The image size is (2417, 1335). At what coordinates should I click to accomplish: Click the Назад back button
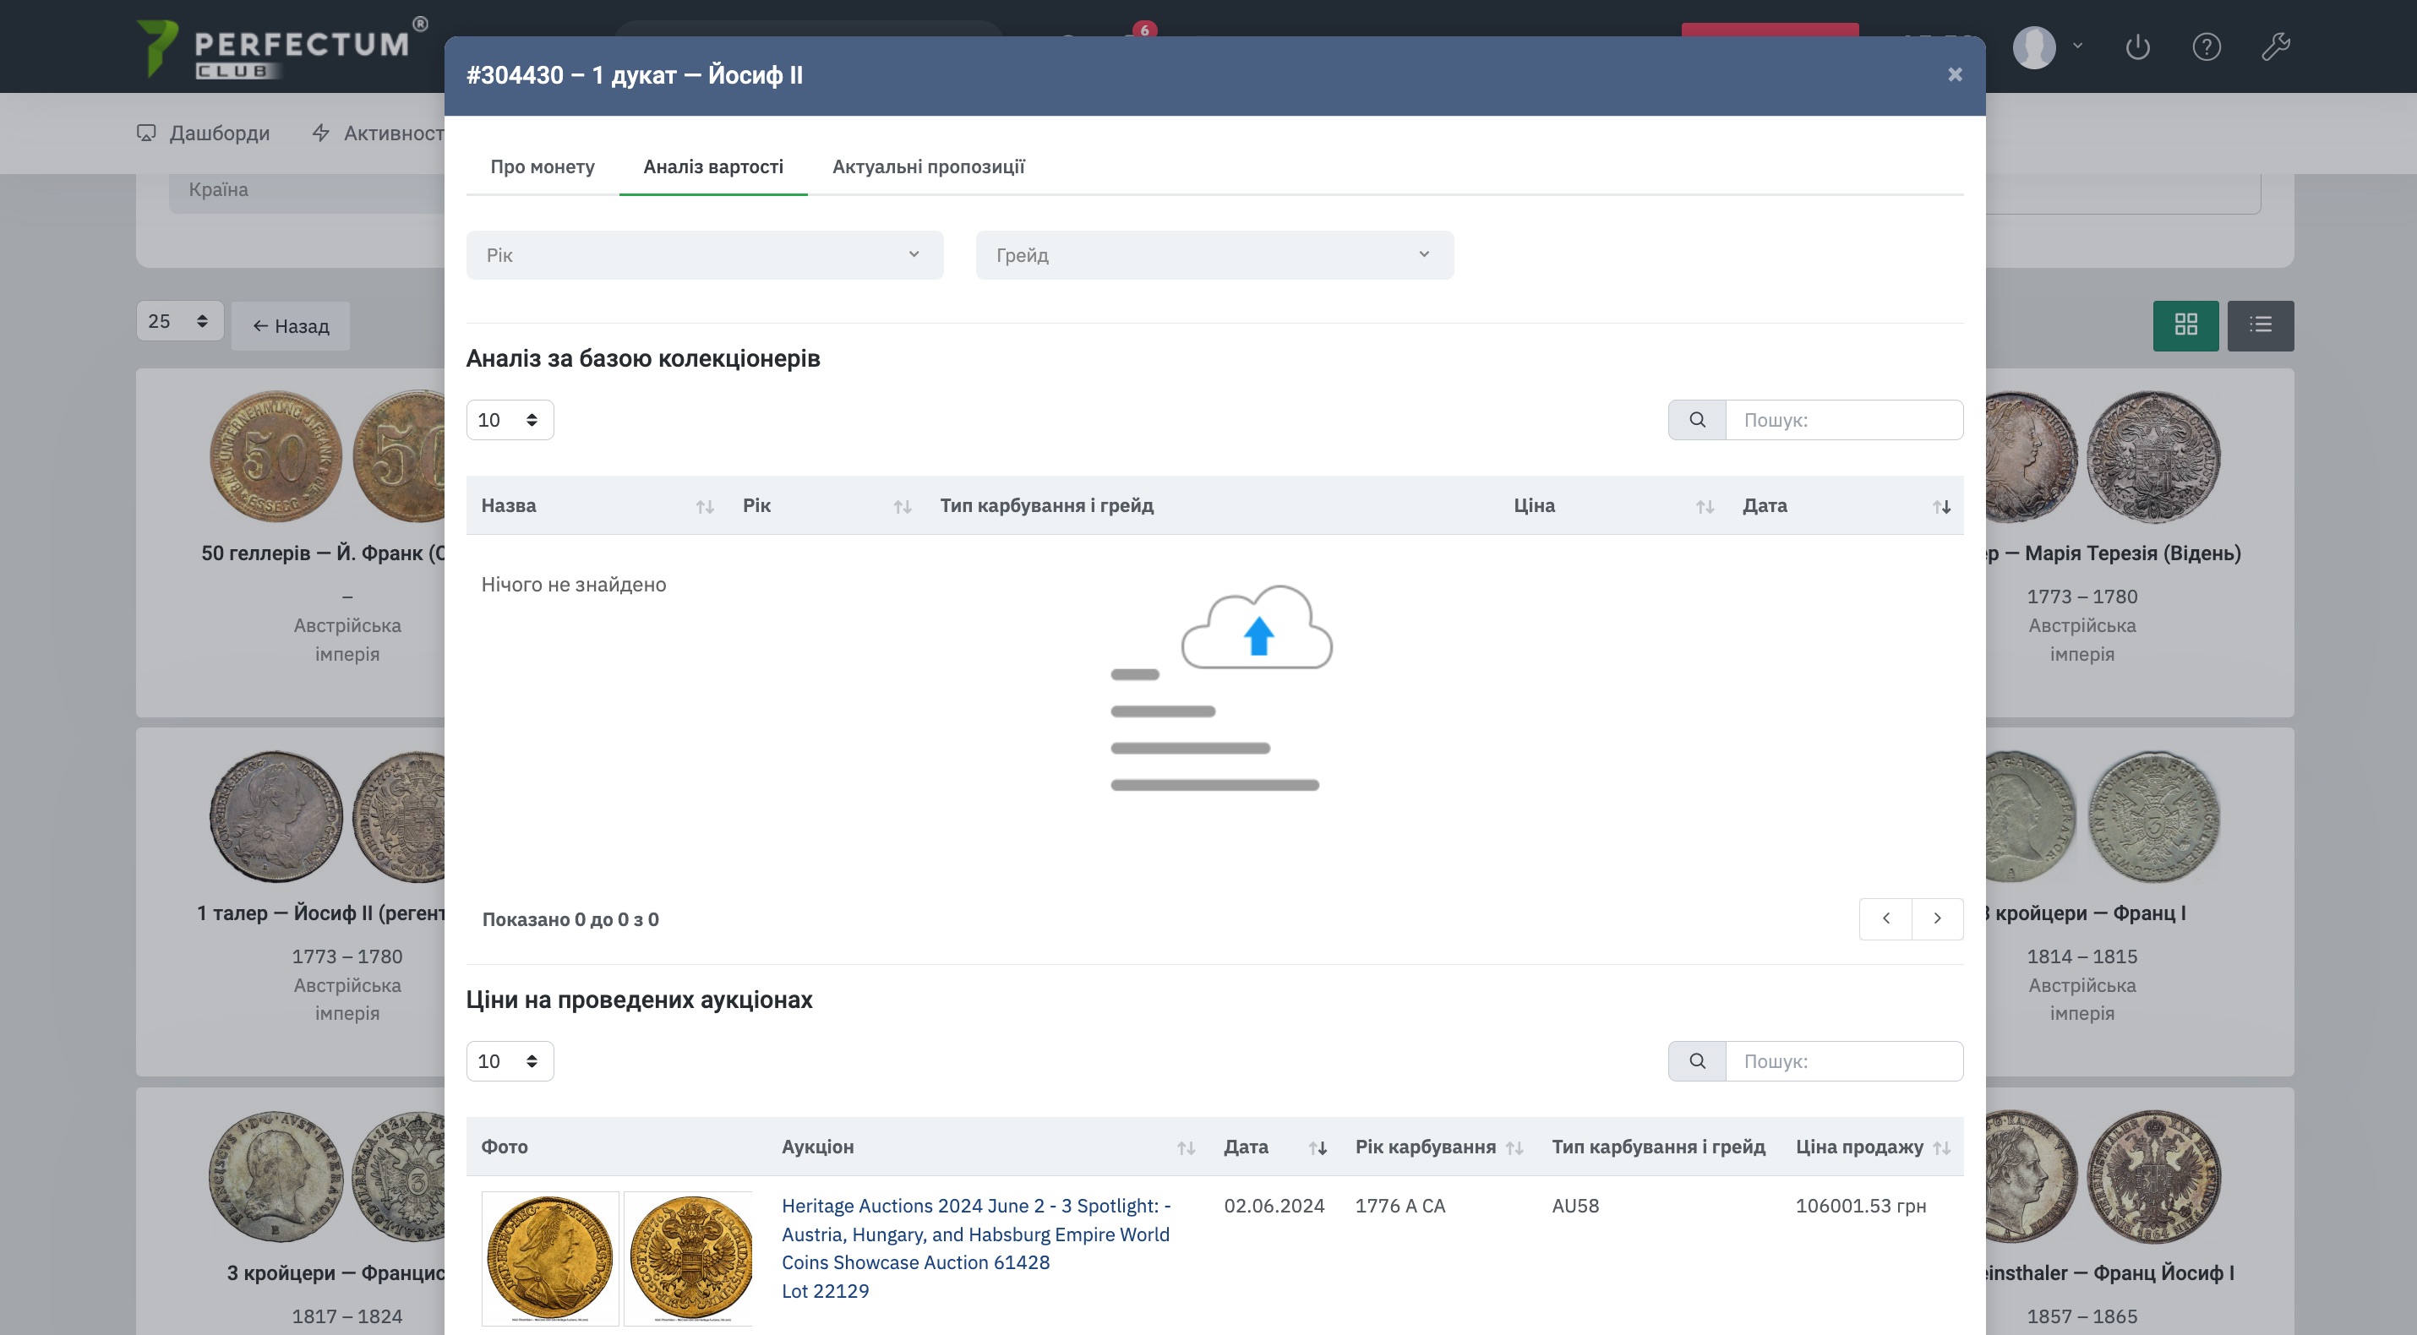coord(291,326)
